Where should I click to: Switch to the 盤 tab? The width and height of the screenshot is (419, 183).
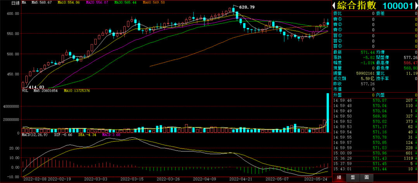[353, 178]
